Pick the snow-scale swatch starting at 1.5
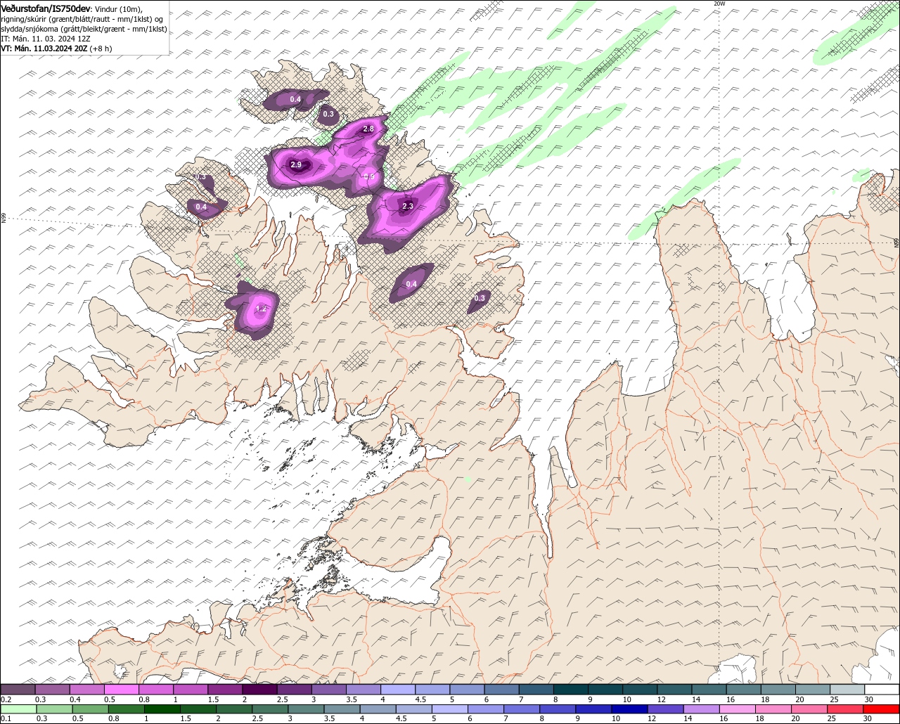Image resolution: width=900 pixels, height=724 pixels. pyautogui.click(x=225, y=690)
